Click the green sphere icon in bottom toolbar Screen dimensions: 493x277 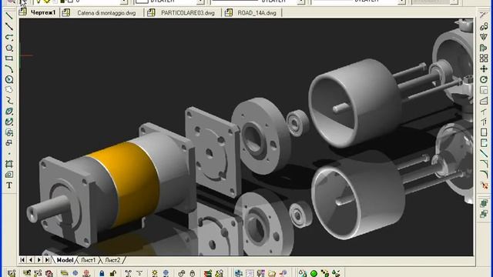pyautogui.click(x=314, y=274)
